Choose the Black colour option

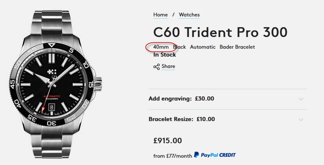coord(179,47)
